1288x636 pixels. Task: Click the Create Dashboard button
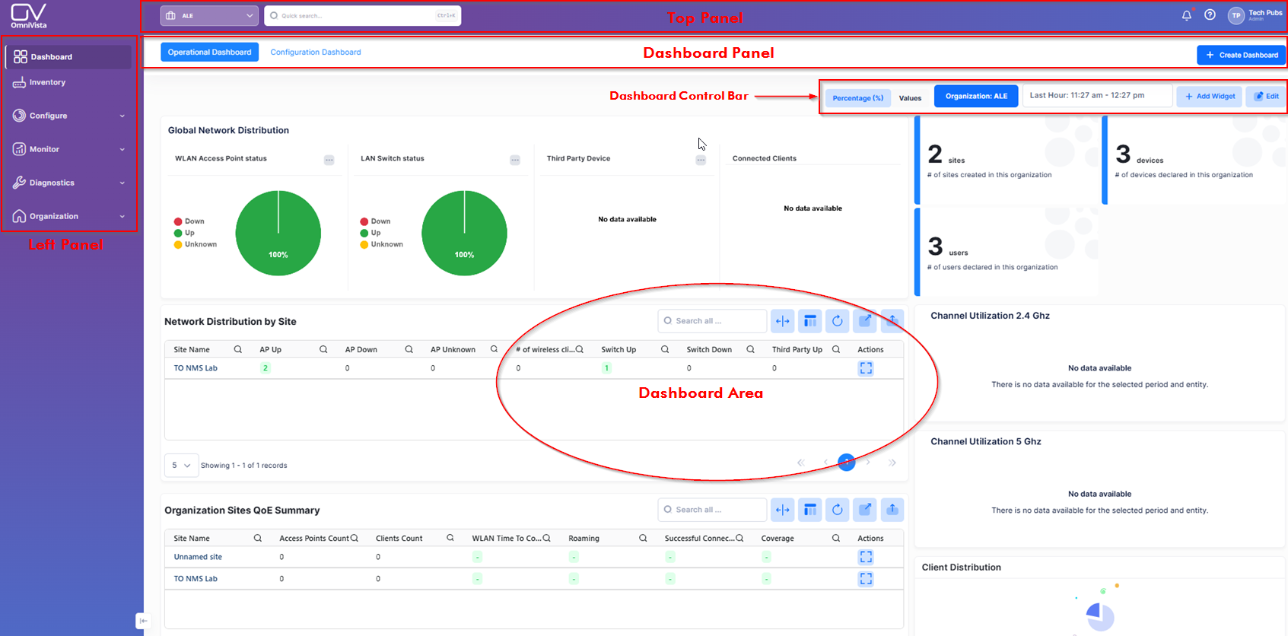coord(1241,55)
